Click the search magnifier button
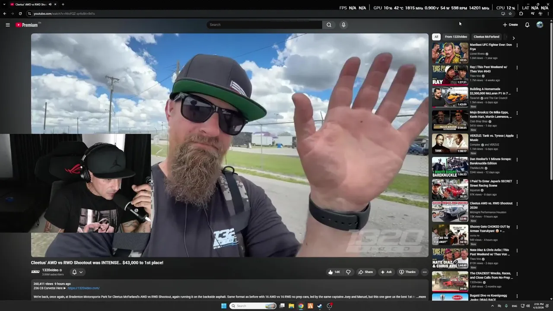Image resolution: width=553 pixels, height=311 pixels. pos(329,25)
